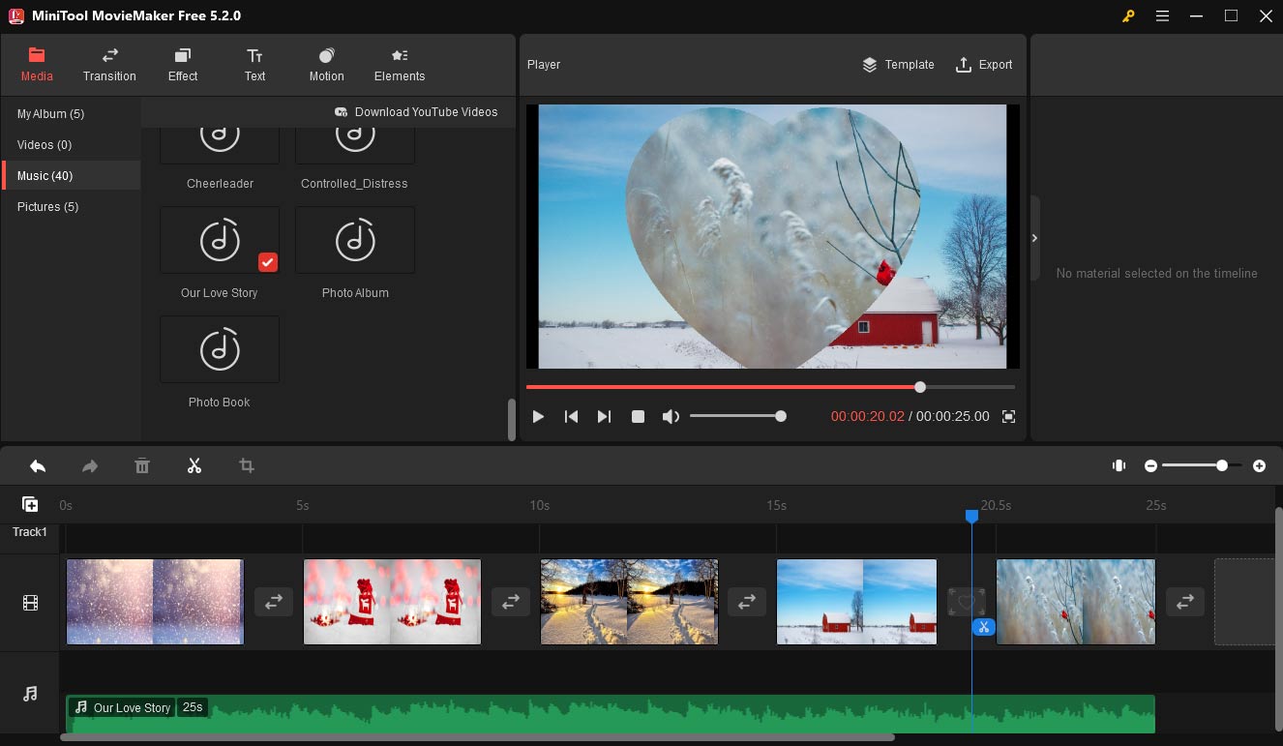
Task: Click the Export button
Action: coord(984,65)
